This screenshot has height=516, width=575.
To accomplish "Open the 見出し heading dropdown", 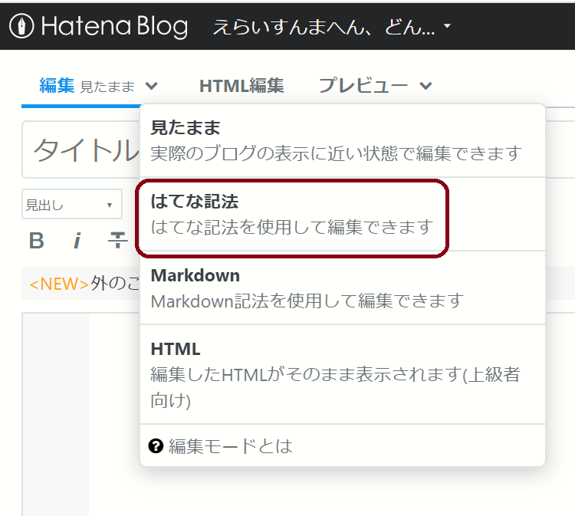I will [x=72, y=204].
